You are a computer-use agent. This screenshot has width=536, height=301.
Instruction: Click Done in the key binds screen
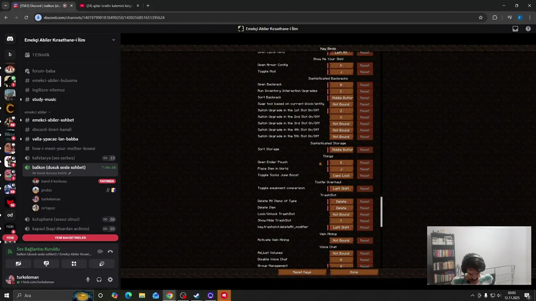[354, 272]
